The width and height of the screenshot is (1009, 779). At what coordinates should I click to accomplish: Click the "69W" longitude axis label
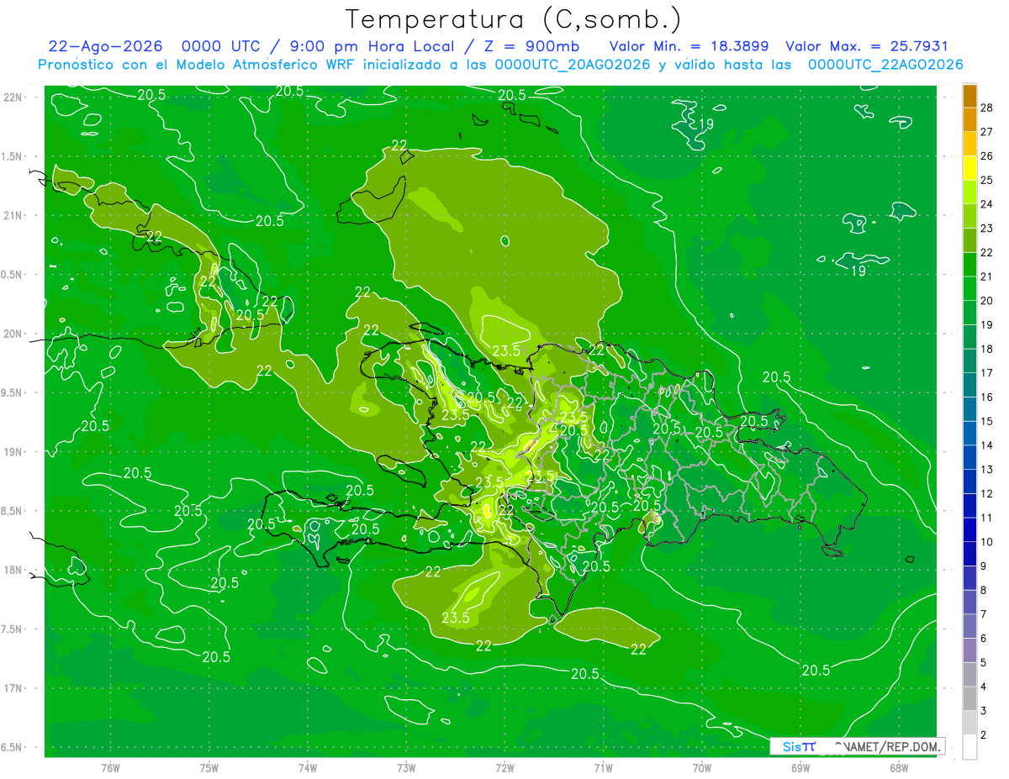coord(800,768)
